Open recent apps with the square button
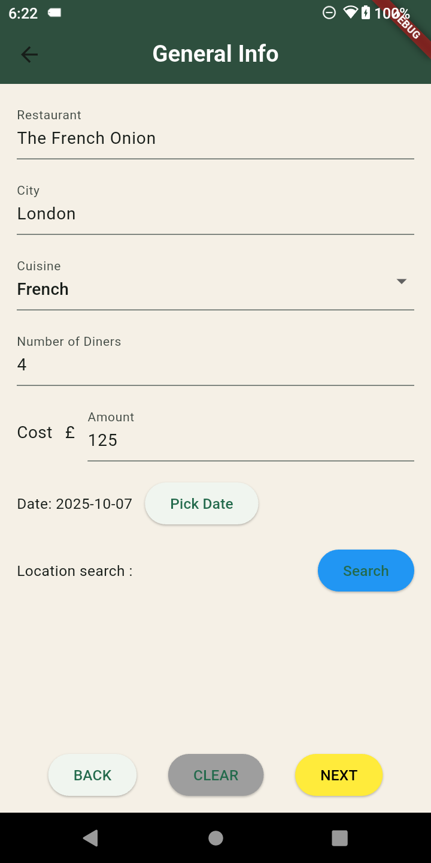The height and width of the screenshot is (863, 431). pyautogui.click(x=339, y=838)
